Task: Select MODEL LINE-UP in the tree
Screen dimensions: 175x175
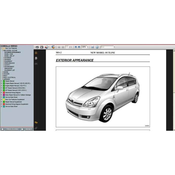Action: 9,56
